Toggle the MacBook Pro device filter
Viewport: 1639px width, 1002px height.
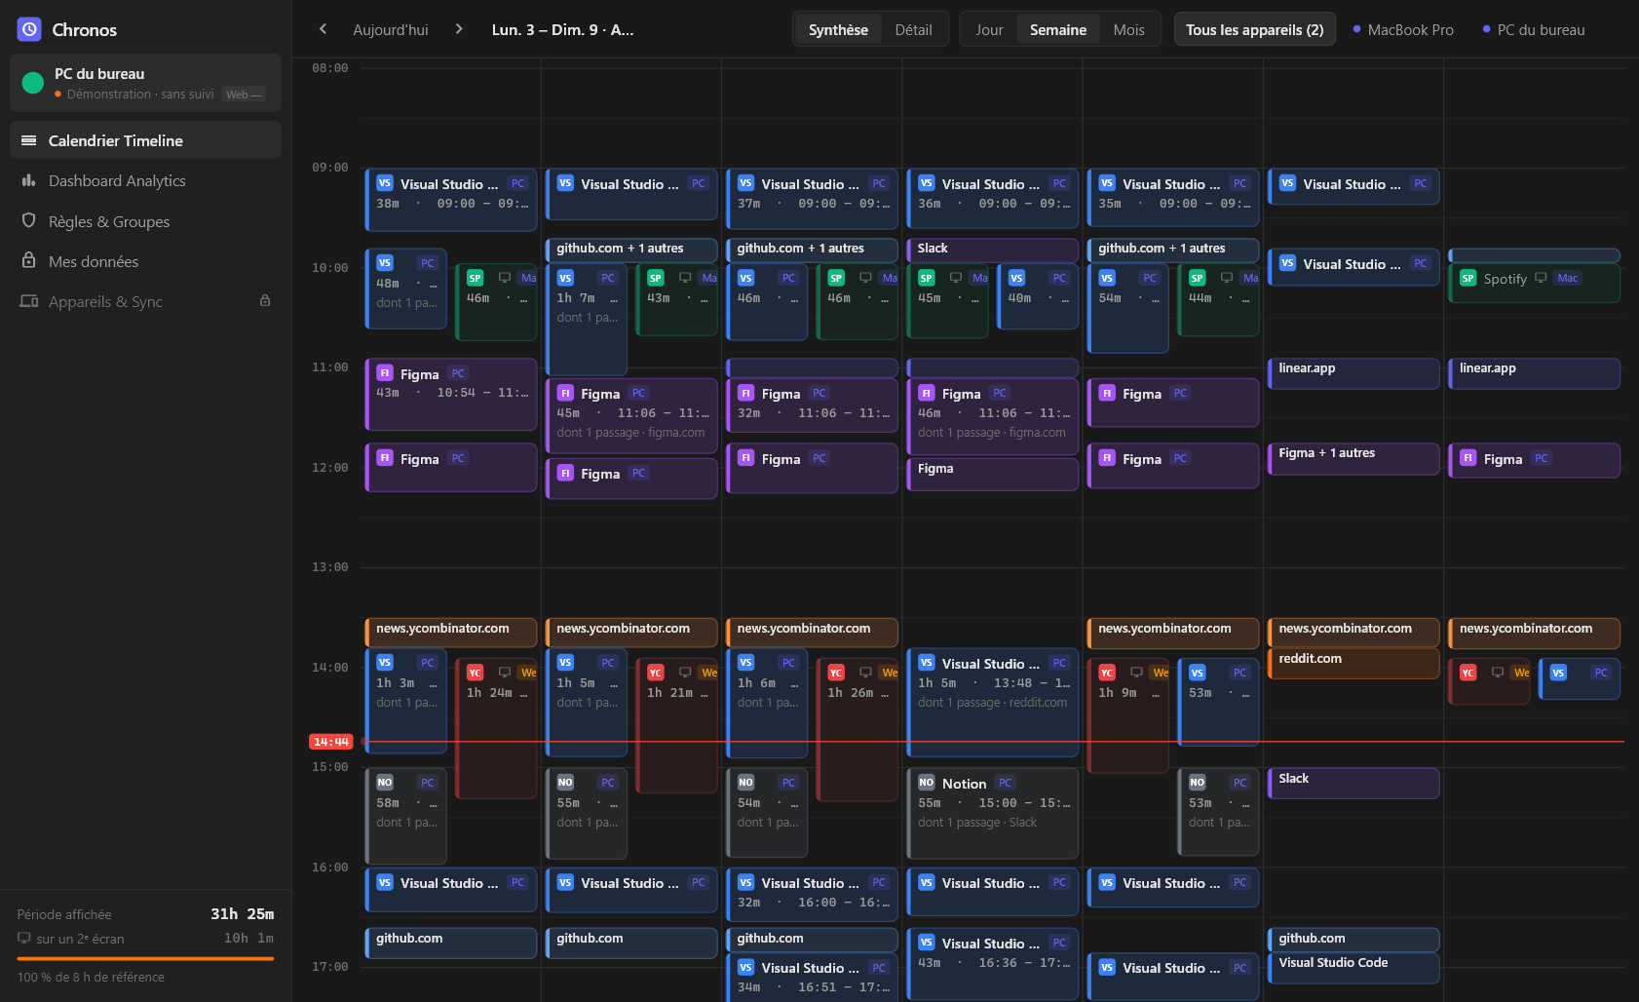click(1403, 29)
